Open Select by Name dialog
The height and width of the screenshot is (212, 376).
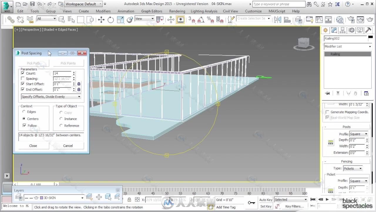[x=71, y=20]
